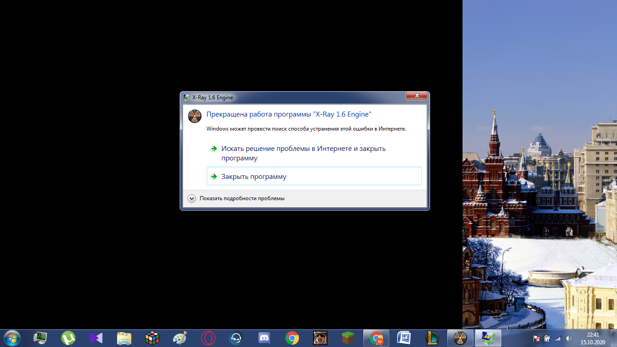Open Paint from the taskbar
The width and height of the screenshot is (617, 347).
pyautogui.click(x=180, y=338)
